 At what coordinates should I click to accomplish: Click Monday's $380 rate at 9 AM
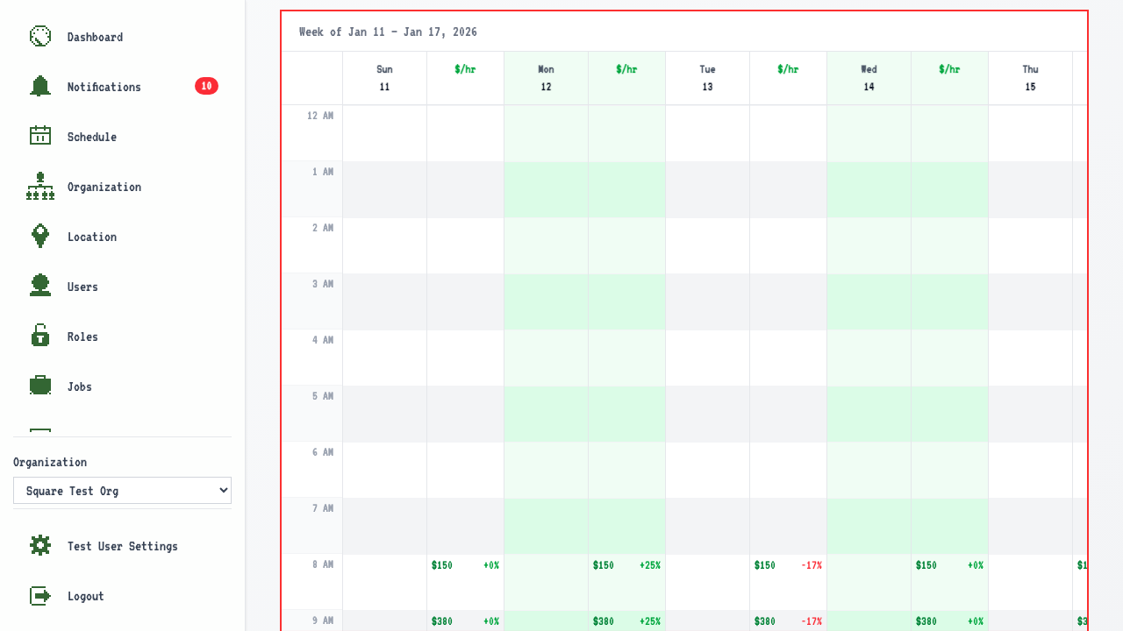(604, 621)
